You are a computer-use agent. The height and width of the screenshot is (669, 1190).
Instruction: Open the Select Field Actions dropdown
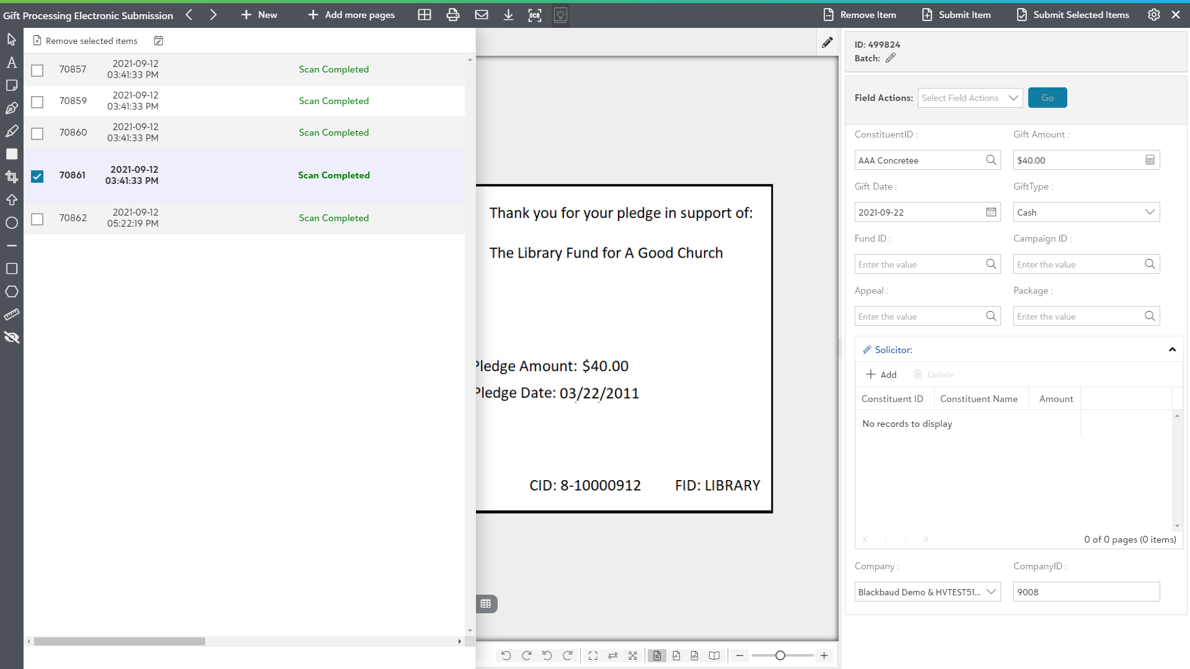[970, 98]
